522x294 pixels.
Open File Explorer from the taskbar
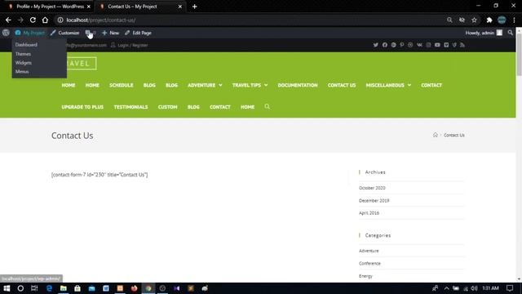pos(64,288)
